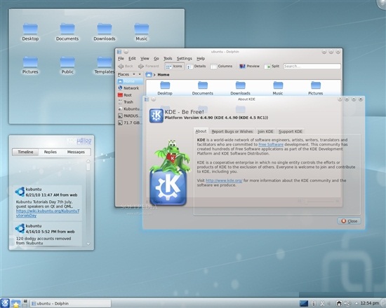Viewport: 386px width, 308px height.
Task: Click Close button in About KDE dialog
Action: coord(349,220)
